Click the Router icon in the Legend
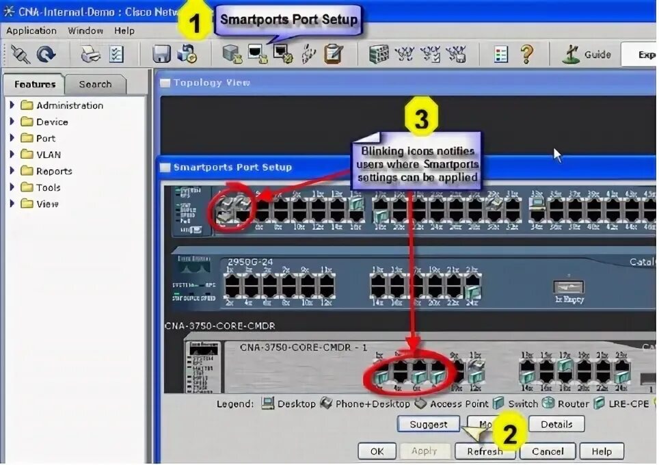This screenshot has height=465, width=659. [x=548, y=403]
